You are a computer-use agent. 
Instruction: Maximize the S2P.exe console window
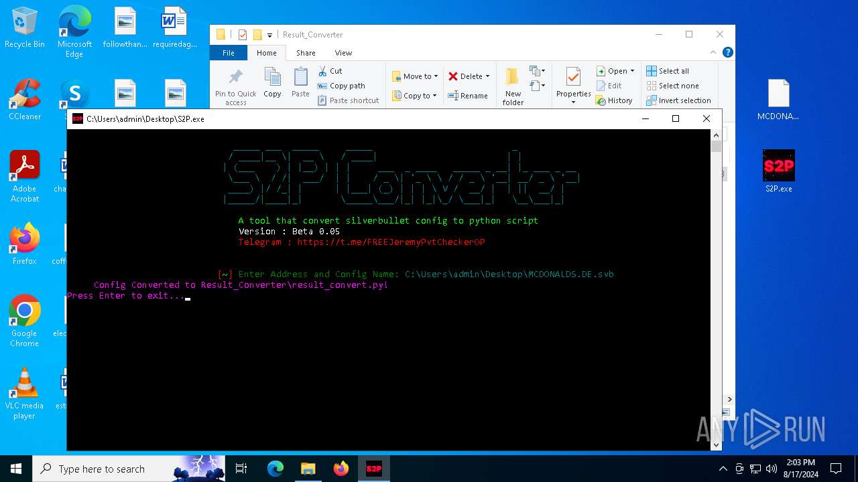676,118
